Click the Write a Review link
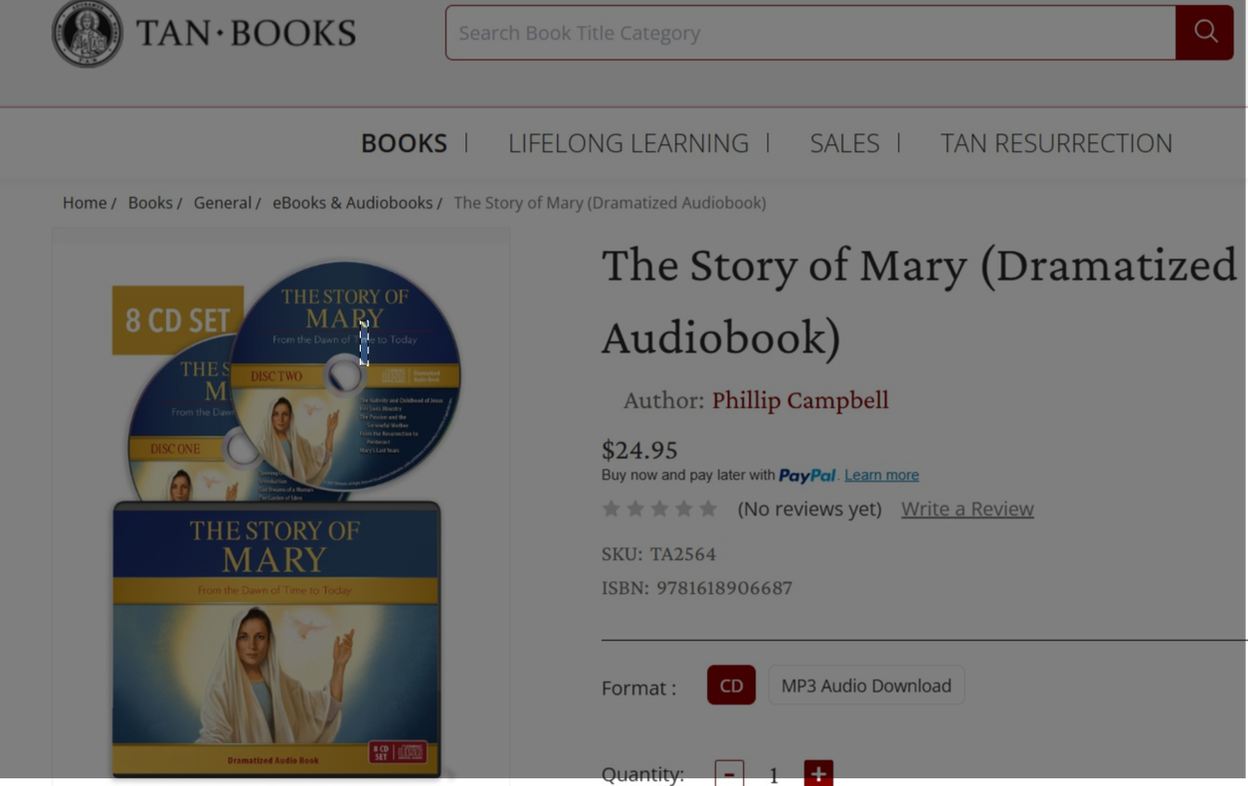 click(967, 508)
